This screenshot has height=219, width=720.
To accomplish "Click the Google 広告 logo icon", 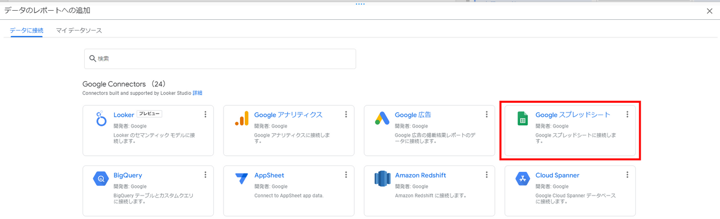I will tap(382, 119).
